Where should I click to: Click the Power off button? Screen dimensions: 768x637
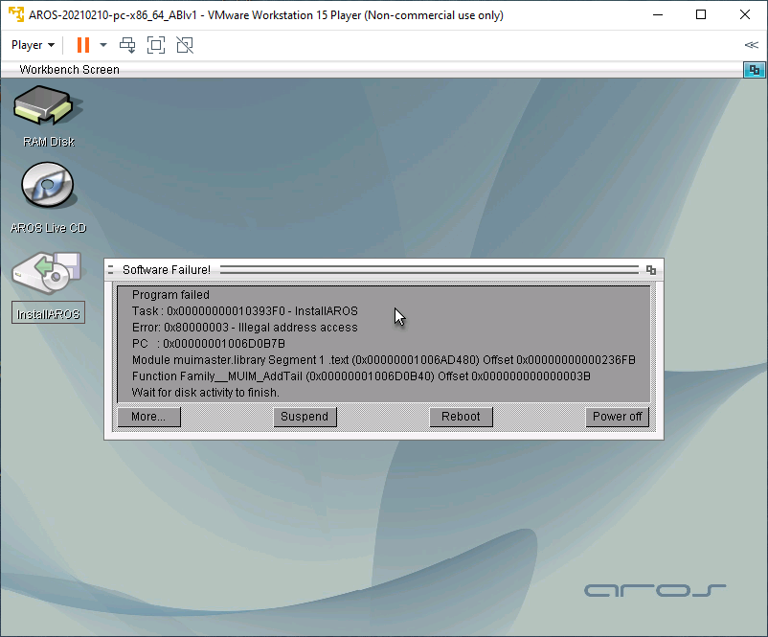[x=617, y=417]
